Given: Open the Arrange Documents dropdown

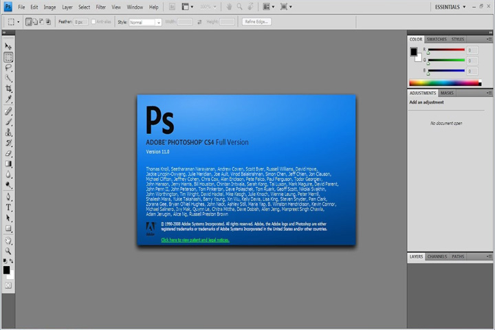Looking at the screenshot, I should [x=269, y=7].
